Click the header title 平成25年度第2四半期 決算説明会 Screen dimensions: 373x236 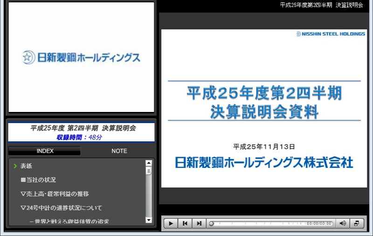coord(321,5)
